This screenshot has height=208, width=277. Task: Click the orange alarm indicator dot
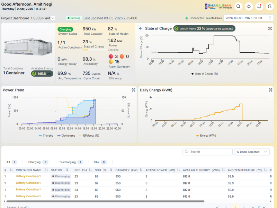(x=122, y=57)
